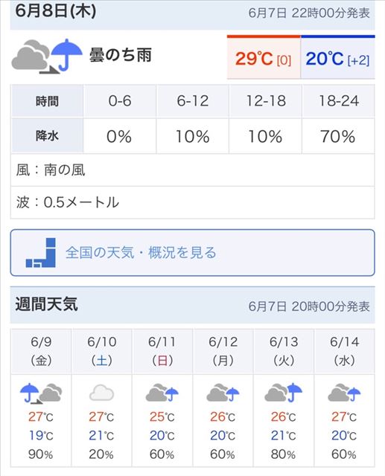
Task: Click the 20°C low temperature box
Action: click(x=337, y=57)
